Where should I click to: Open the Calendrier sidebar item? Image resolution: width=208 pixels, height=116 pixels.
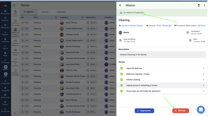click(5, 19)
